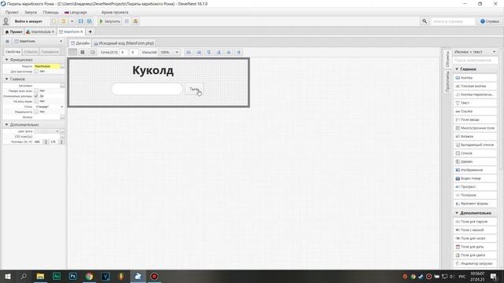Add the Прогресс component

[475, 186]
